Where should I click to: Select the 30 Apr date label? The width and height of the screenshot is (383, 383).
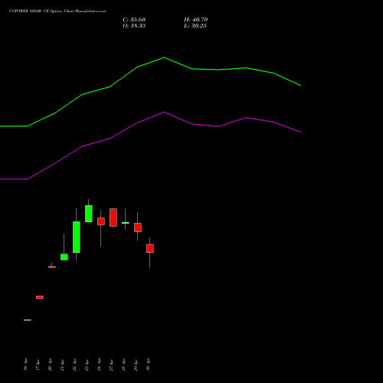tap(148, 365)
